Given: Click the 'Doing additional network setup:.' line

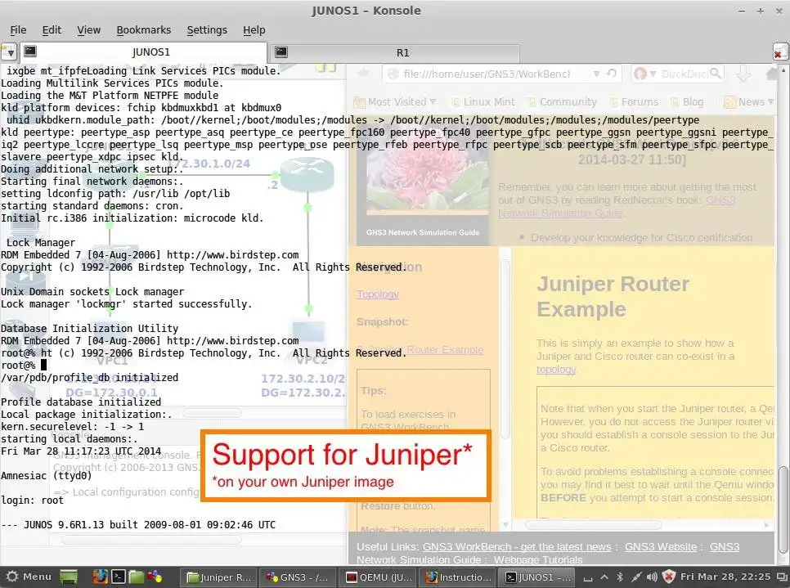Looking at the screenshot, I should (92, 169).
